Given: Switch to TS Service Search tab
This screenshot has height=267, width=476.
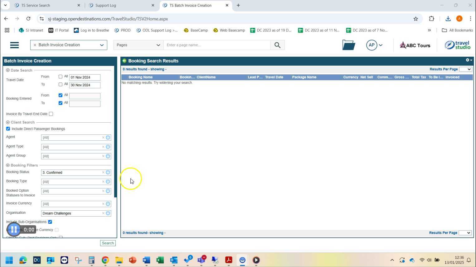Looking at the screenshot, I should [x=47, y=5].
